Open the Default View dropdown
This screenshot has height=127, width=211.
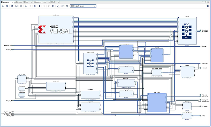click(83, 6)
